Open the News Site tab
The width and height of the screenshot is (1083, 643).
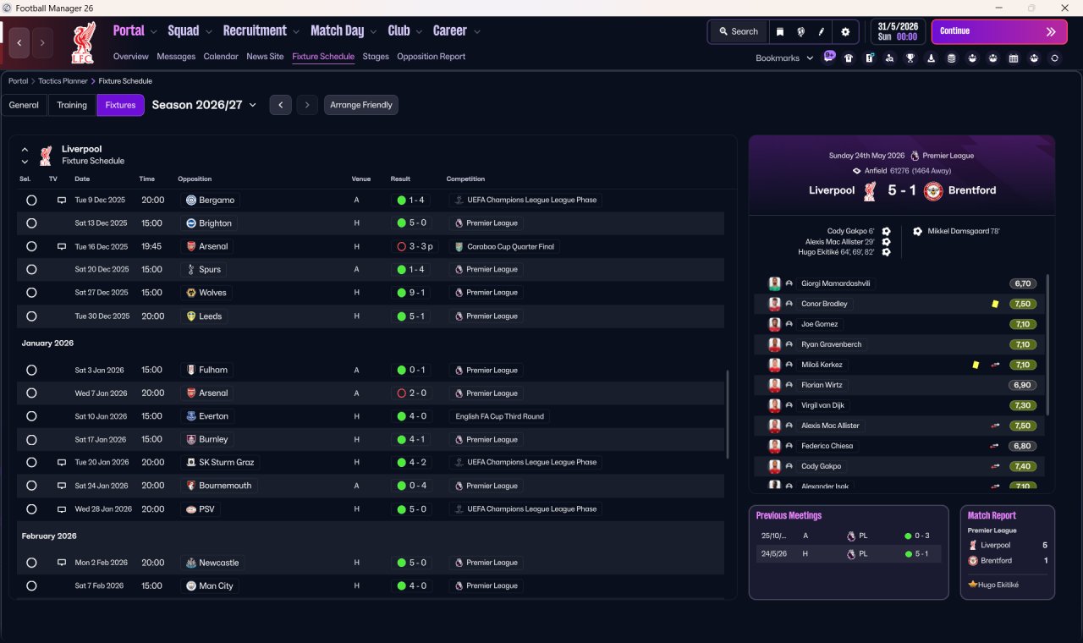265,57
